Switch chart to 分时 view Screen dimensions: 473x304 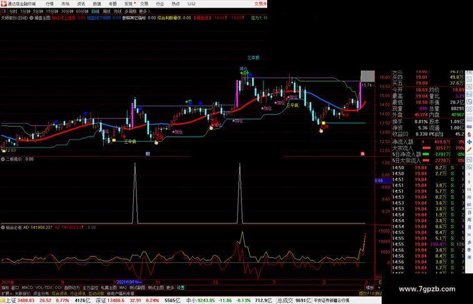[13, 11]
